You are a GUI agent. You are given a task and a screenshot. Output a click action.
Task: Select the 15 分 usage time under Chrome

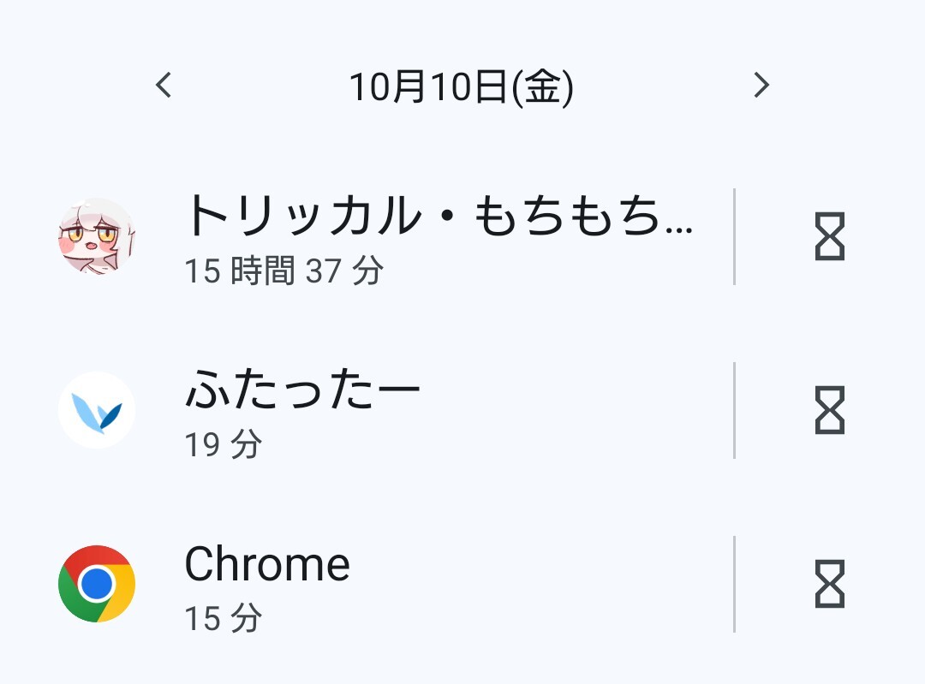tap(224, 618)
